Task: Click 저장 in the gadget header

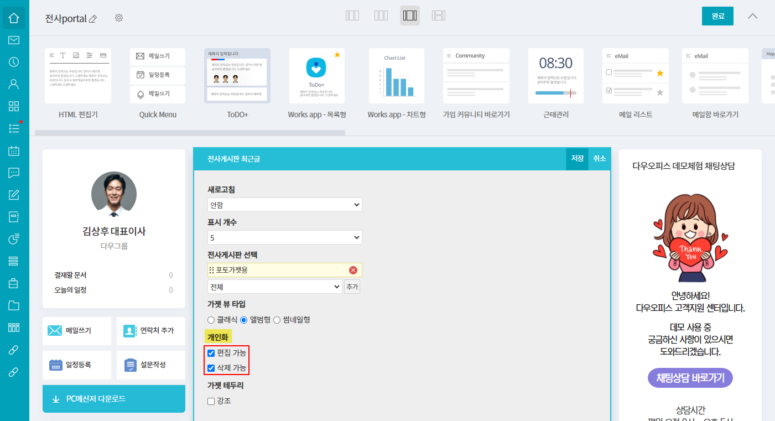Action: pos(577,159)
